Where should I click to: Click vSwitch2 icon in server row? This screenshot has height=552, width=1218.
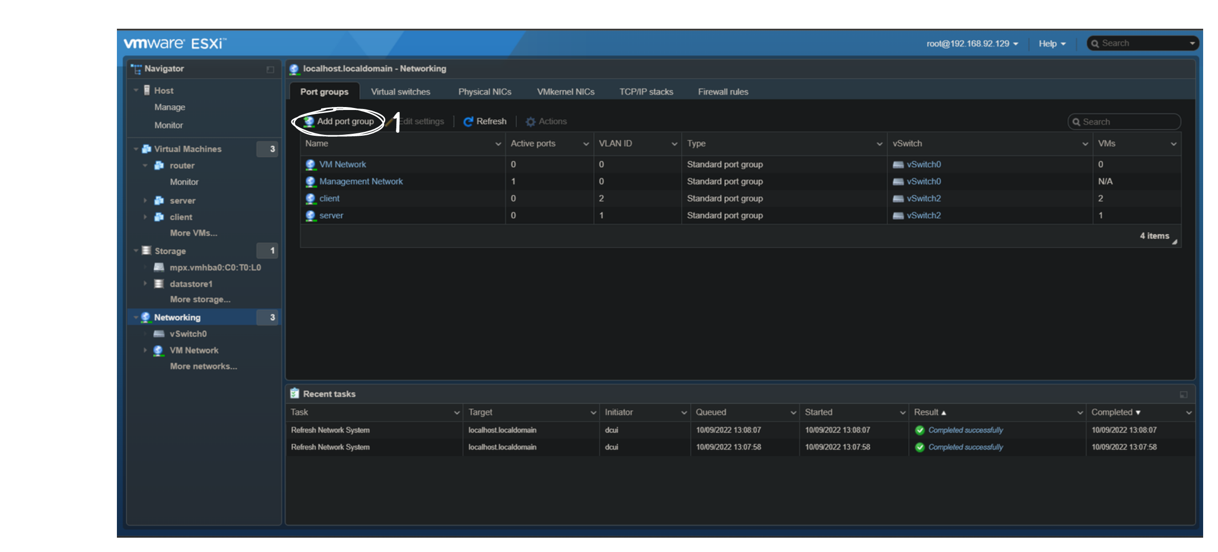click(898, 216)
